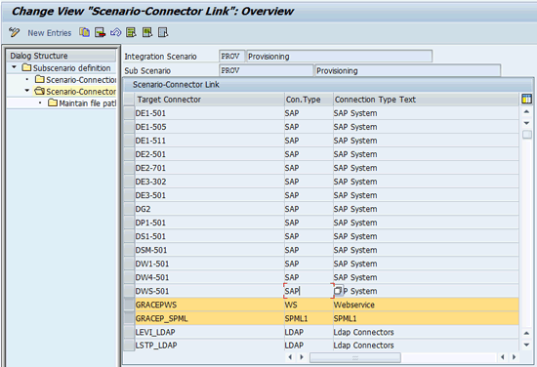Viewport: 537px width, 367px height.
Task: Click the Undo Change toolbar icon
Action: pyautogui.click(x=116, y=32)
